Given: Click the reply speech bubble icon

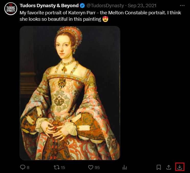Looking at the screenshot, I should point(23,167).
